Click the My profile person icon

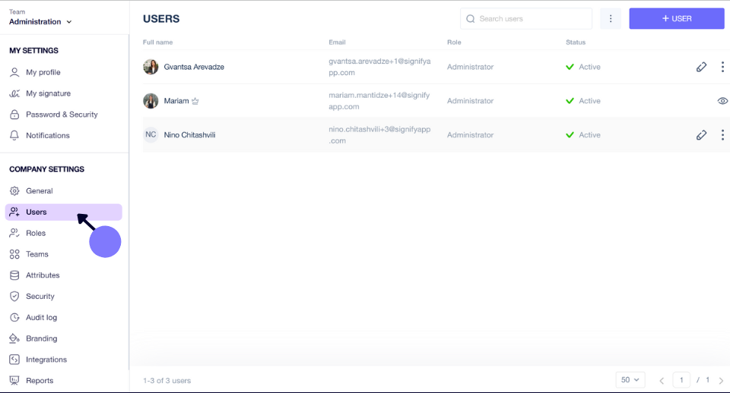[14, 73]
